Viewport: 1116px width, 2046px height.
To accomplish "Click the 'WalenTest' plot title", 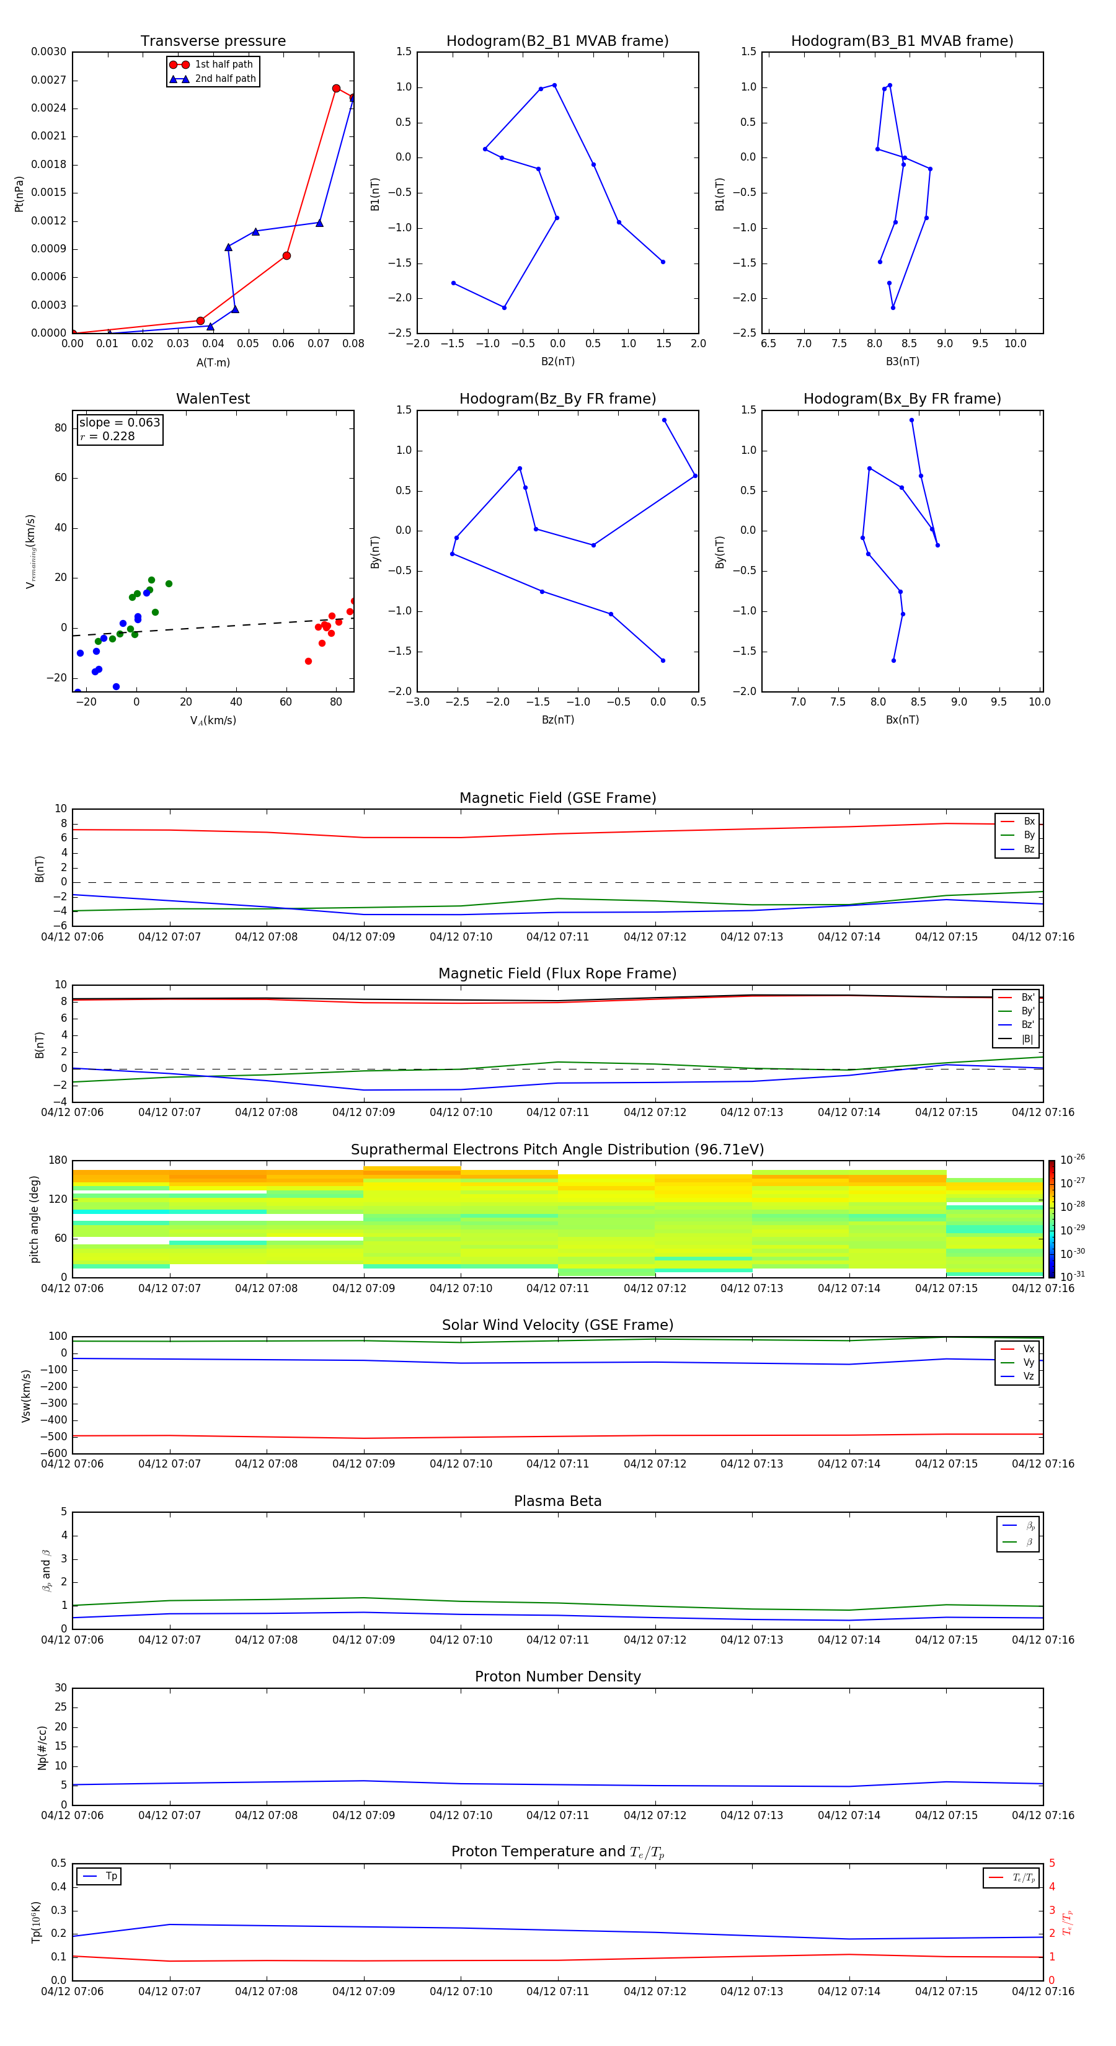I will pyautogui.click(x=213, y=399).
